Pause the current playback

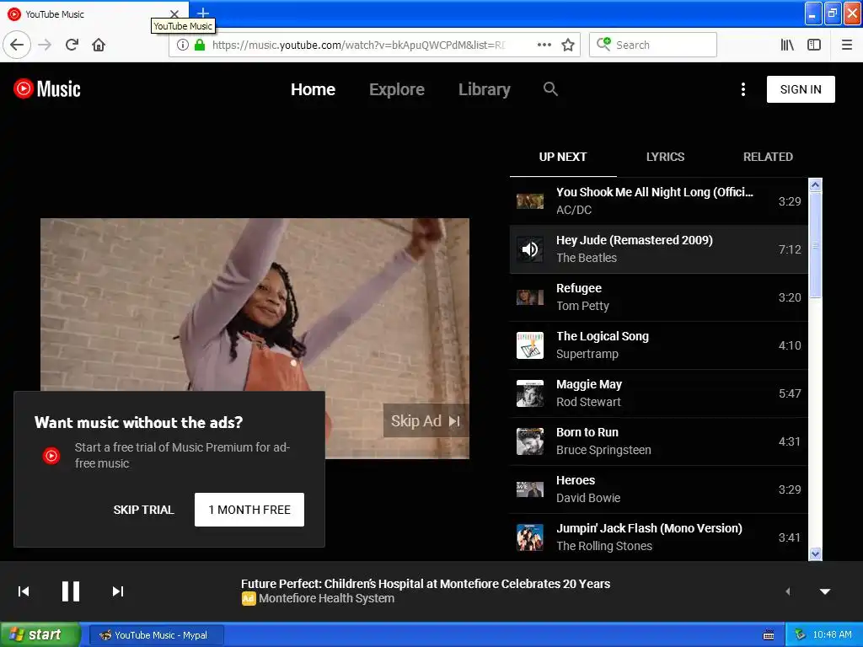[71, 591]
